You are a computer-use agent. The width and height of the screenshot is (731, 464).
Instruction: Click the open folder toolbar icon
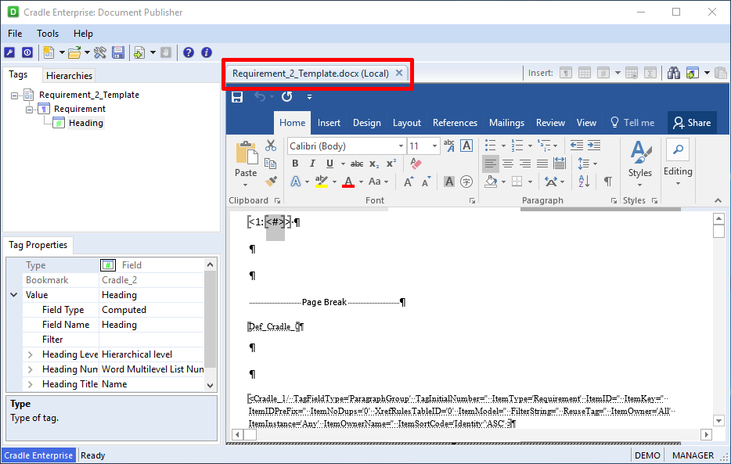coord(74,52)
